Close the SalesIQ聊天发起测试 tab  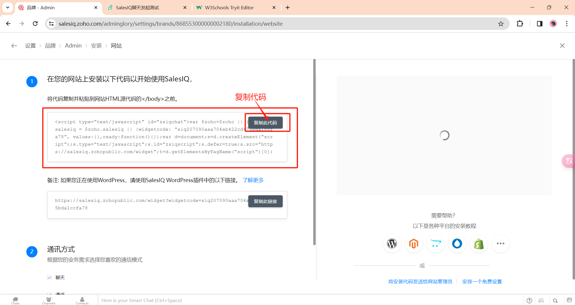(x=185, y=7)
